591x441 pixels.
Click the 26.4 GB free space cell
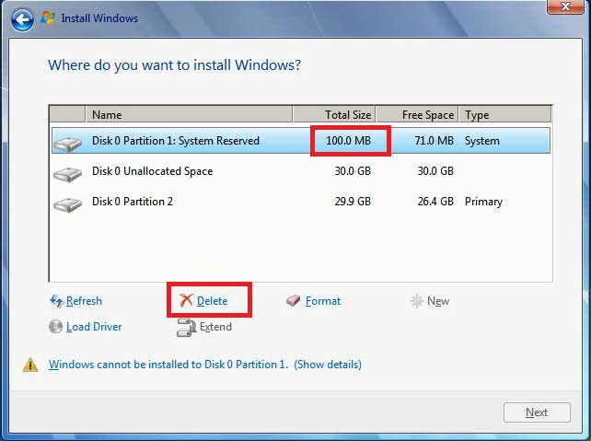[435, 202]
